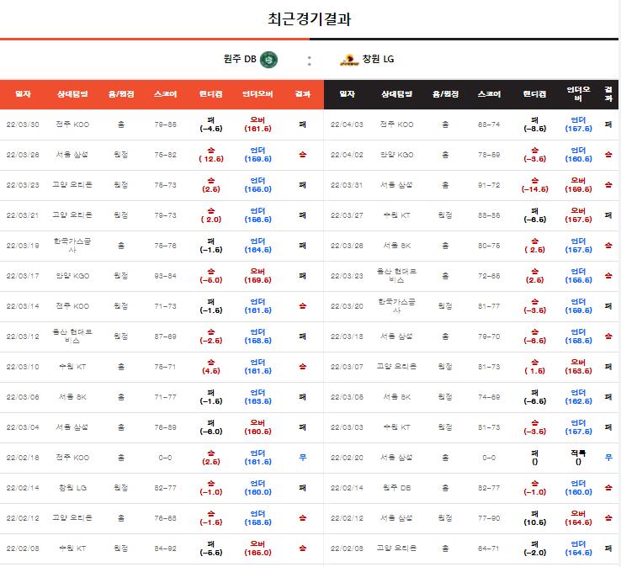Click the 최근경기결과 page title
This screenshot has width=621, height=567.
tap(310, 19)
